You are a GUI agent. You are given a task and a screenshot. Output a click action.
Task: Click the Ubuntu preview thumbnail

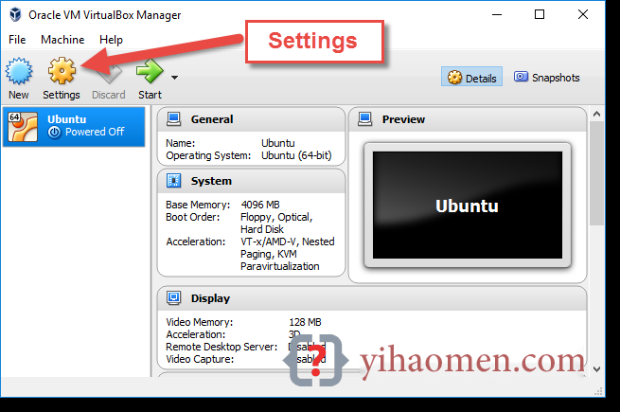(x=468, y=205)
